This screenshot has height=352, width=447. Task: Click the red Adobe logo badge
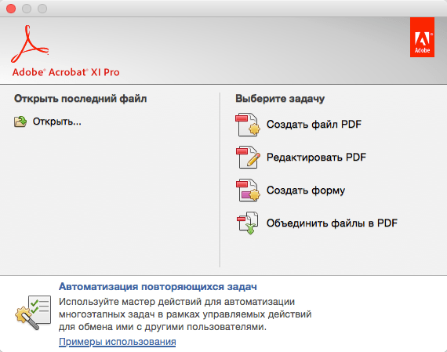[422, 37]
